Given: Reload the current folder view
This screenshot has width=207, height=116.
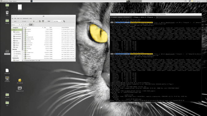Looking at the screenshot, I should click(x=37, y=21).
